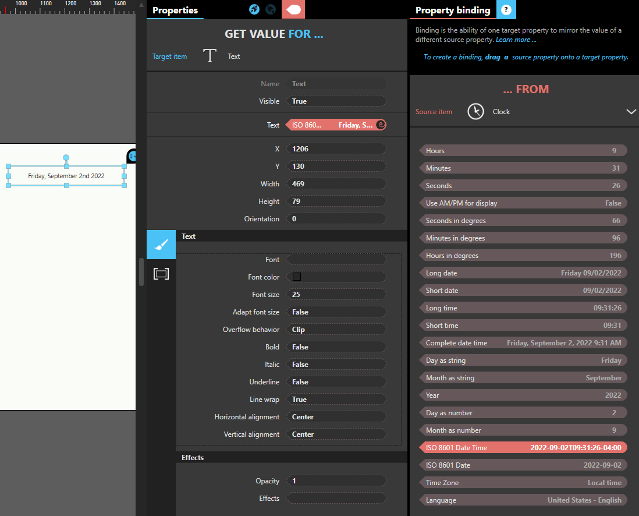The height and width of the screenshot is (516, 639).
Task: Click the Font color swatch
Action: 297,277
